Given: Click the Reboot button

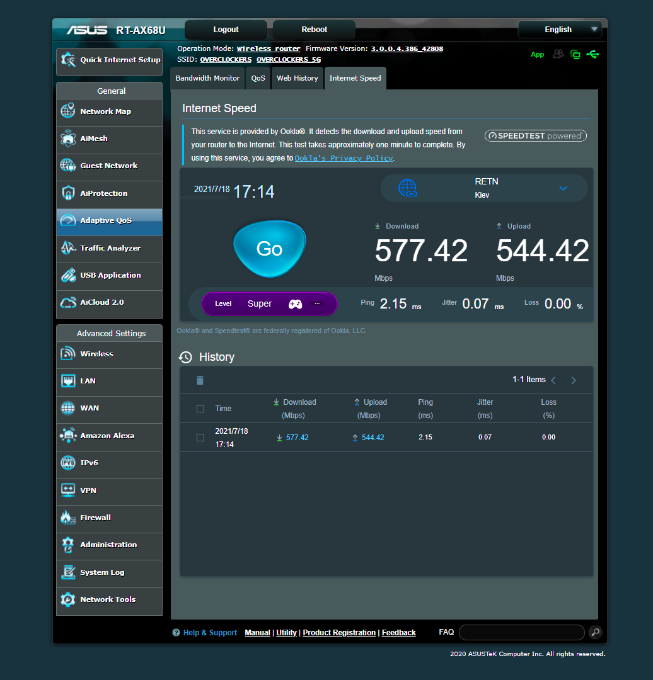Looking at the screenshot, I should pyautogui.click(x=313, y=29).
